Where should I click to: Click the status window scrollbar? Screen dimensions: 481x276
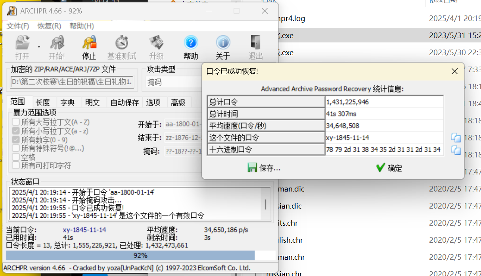click(x=265, y=204)
